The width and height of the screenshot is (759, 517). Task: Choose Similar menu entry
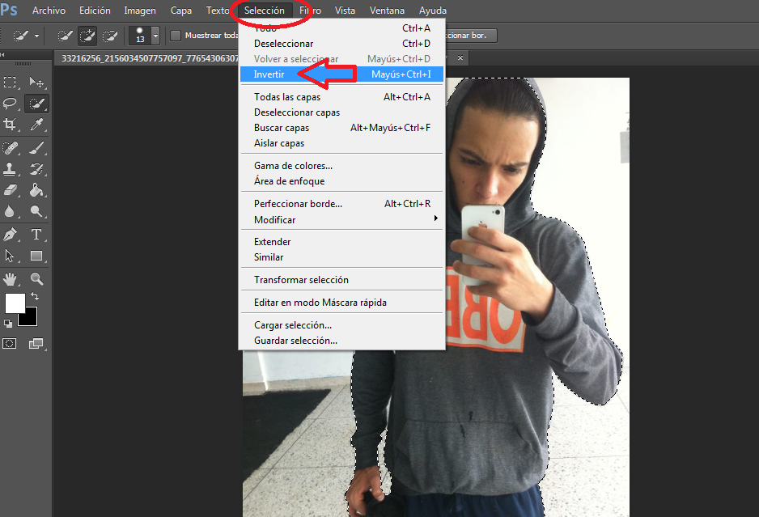pos(341,257)
